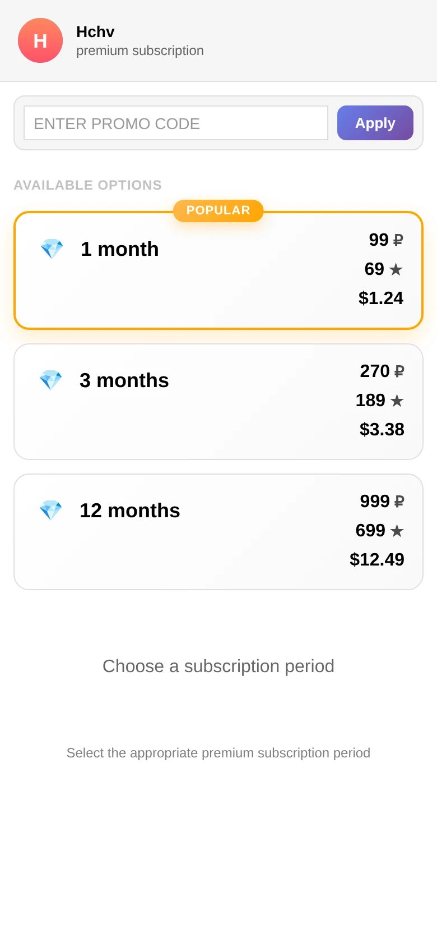Screen dimensions: 437x947
Task: Click the star icon beside 69
Action: point(396,269)
